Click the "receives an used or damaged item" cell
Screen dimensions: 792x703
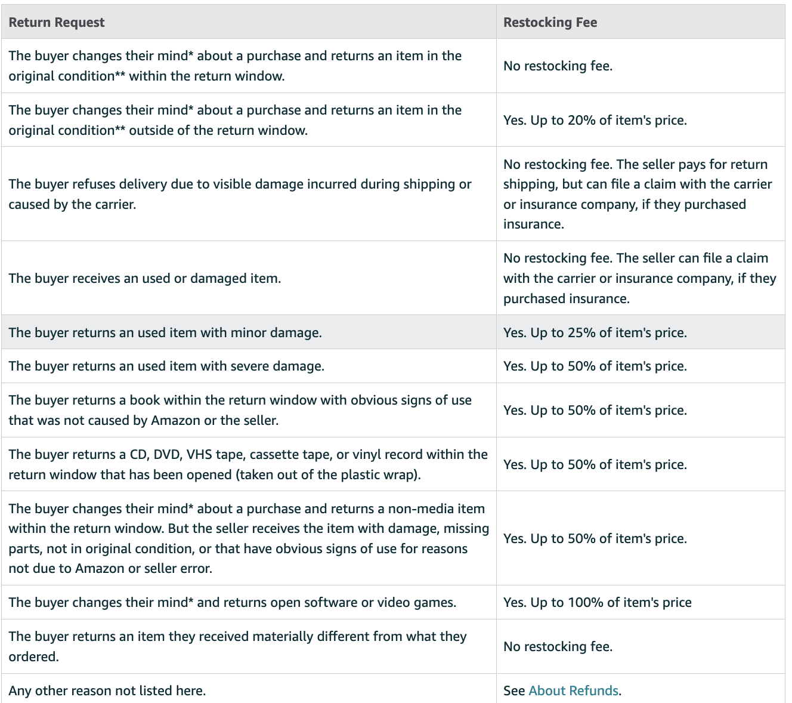click(144, 278)
